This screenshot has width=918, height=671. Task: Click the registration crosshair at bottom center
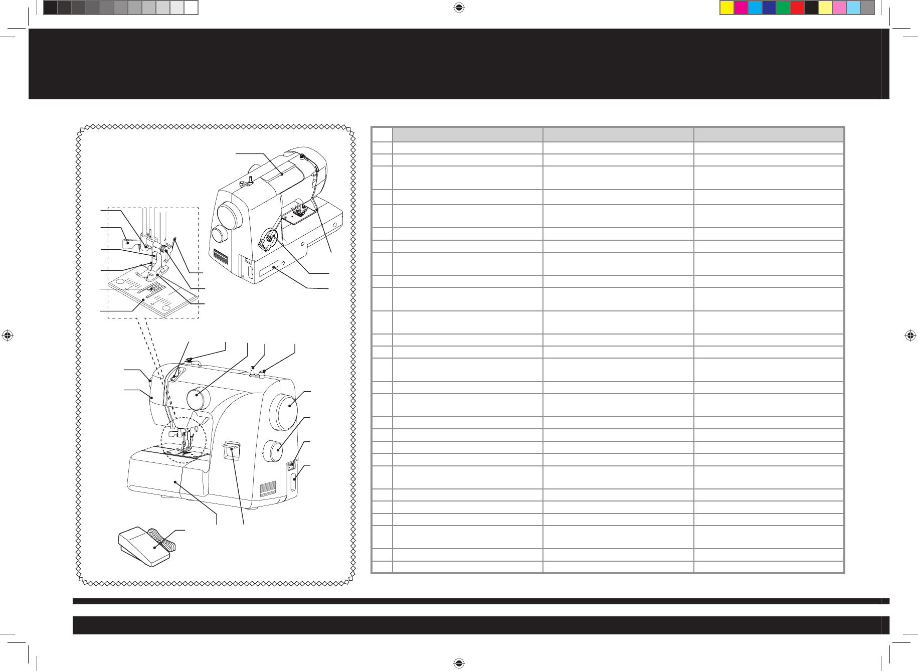click(x=459, y=663)
